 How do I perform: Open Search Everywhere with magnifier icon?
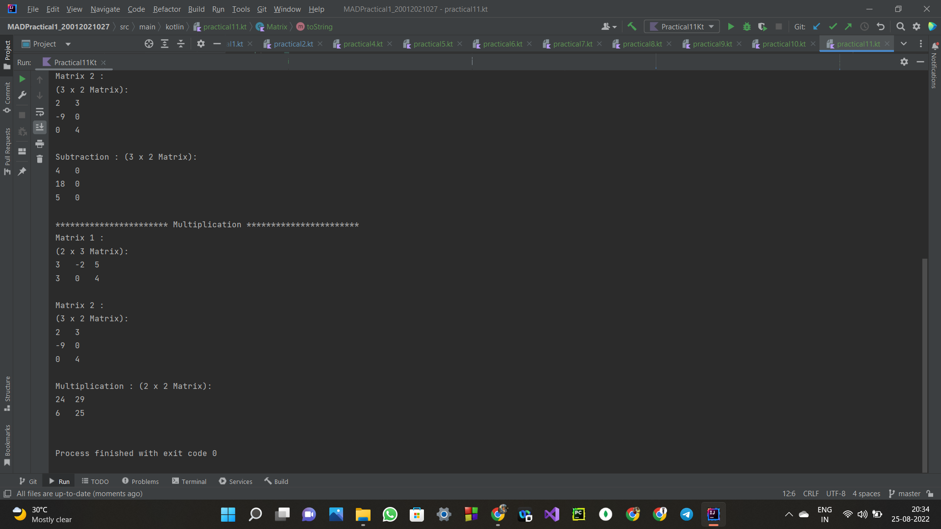(901, 26)
